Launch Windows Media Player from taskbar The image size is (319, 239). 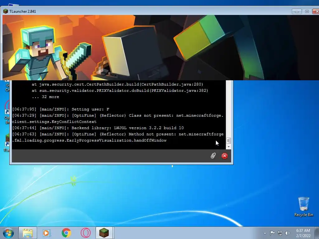(x=47, y=233)
